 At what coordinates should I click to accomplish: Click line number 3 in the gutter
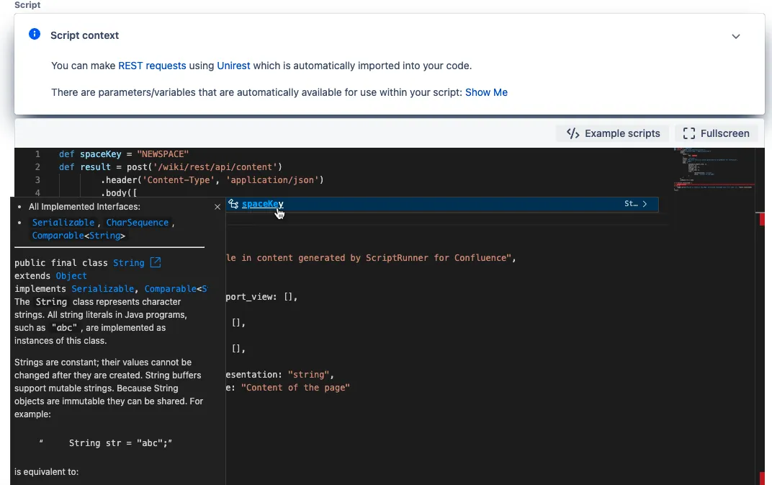point(37,180)
